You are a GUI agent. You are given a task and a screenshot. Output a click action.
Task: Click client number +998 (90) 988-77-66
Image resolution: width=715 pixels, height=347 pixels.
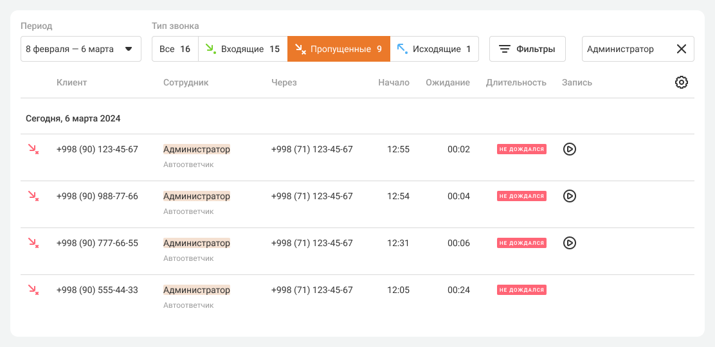tap(97, 196)
